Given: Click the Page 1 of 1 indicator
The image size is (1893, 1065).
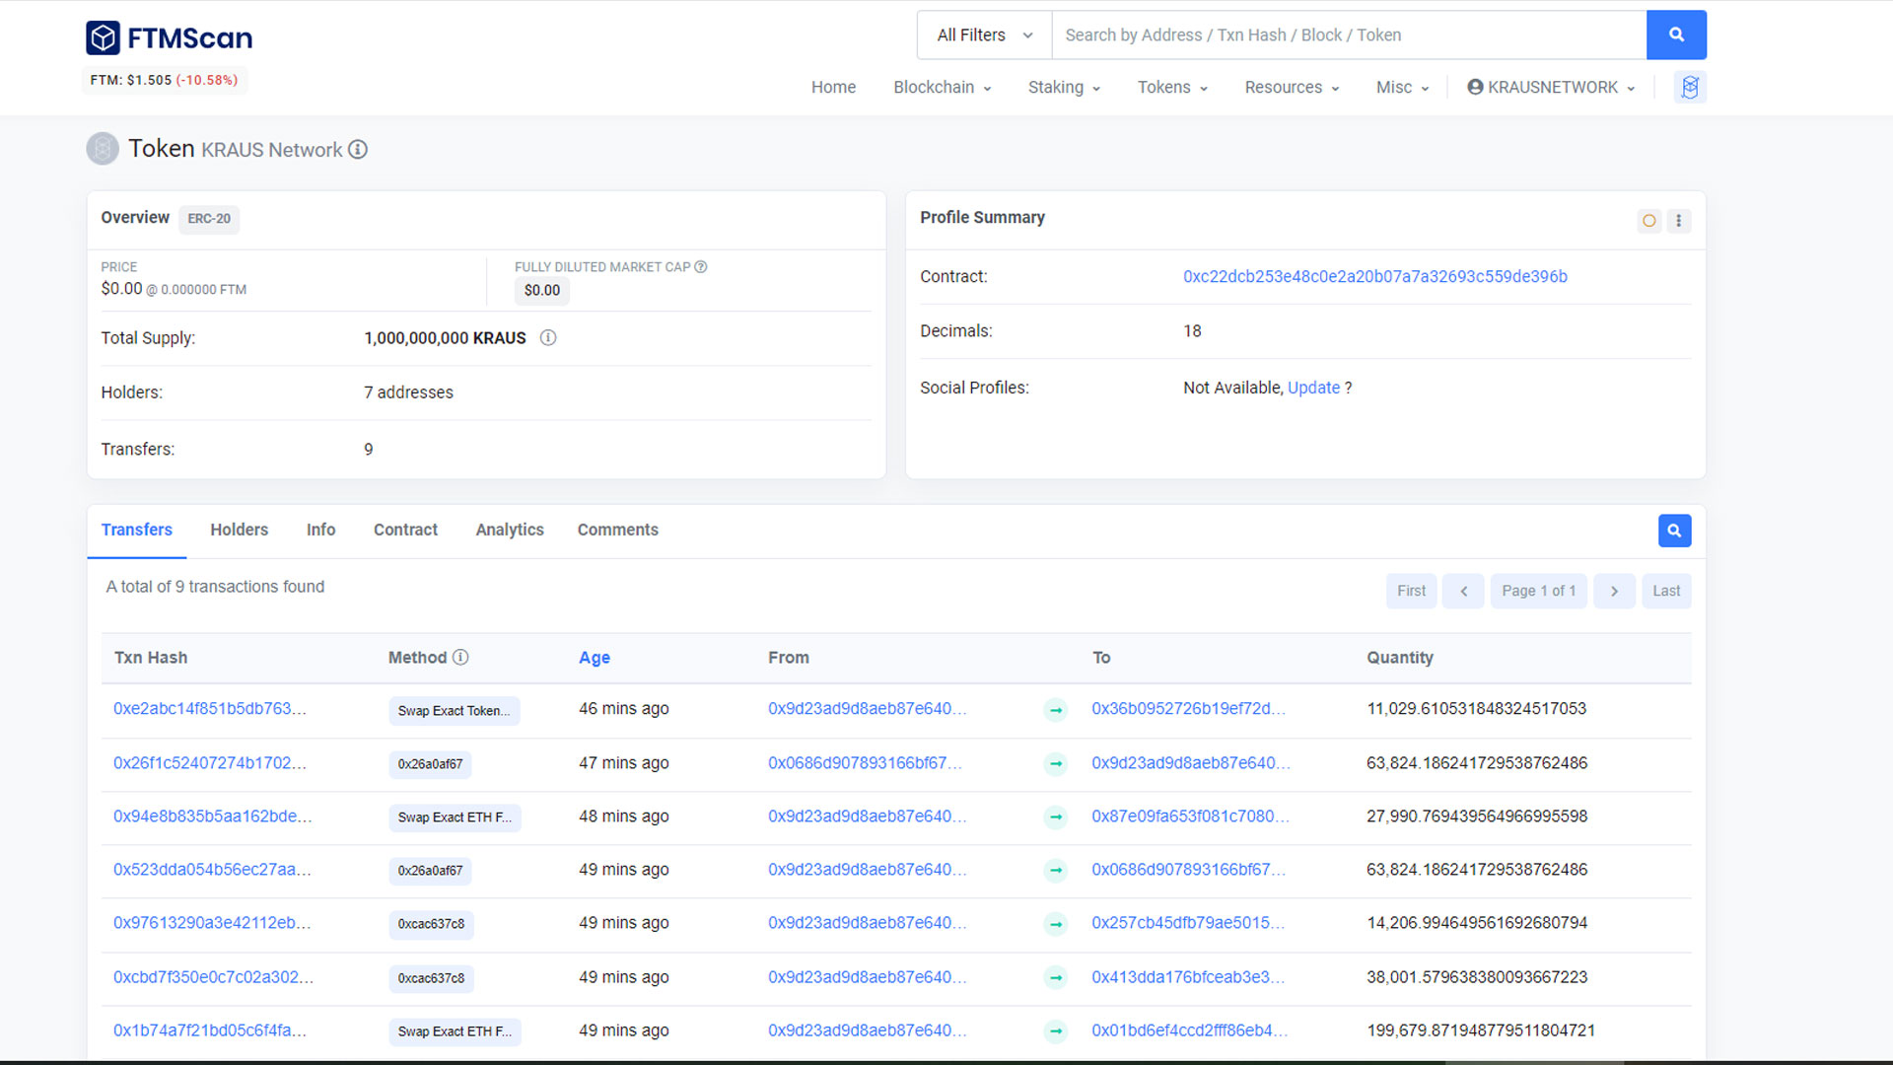Looking at the screenshot, I should [x=1538, y=591].
